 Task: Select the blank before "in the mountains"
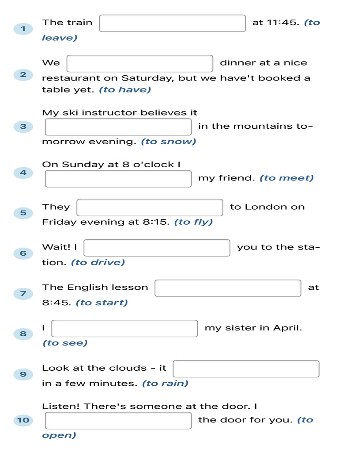click(118, 127)
